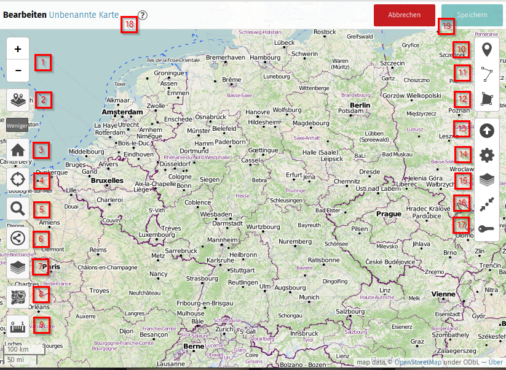
Task: Click the Leipsick label on map
Action: point(332,159)
